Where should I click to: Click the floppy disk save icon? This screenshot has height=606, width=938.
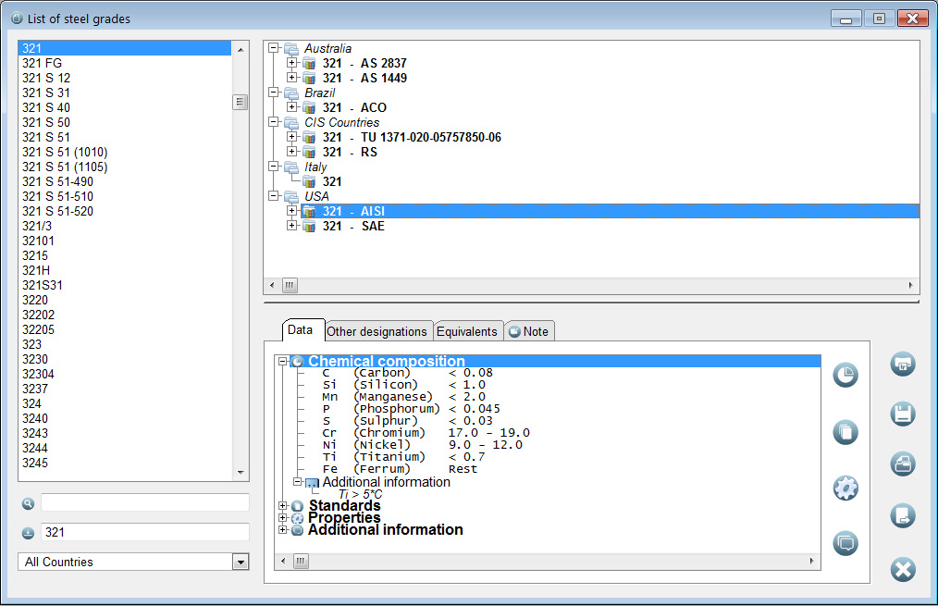(x=903, y=414)
